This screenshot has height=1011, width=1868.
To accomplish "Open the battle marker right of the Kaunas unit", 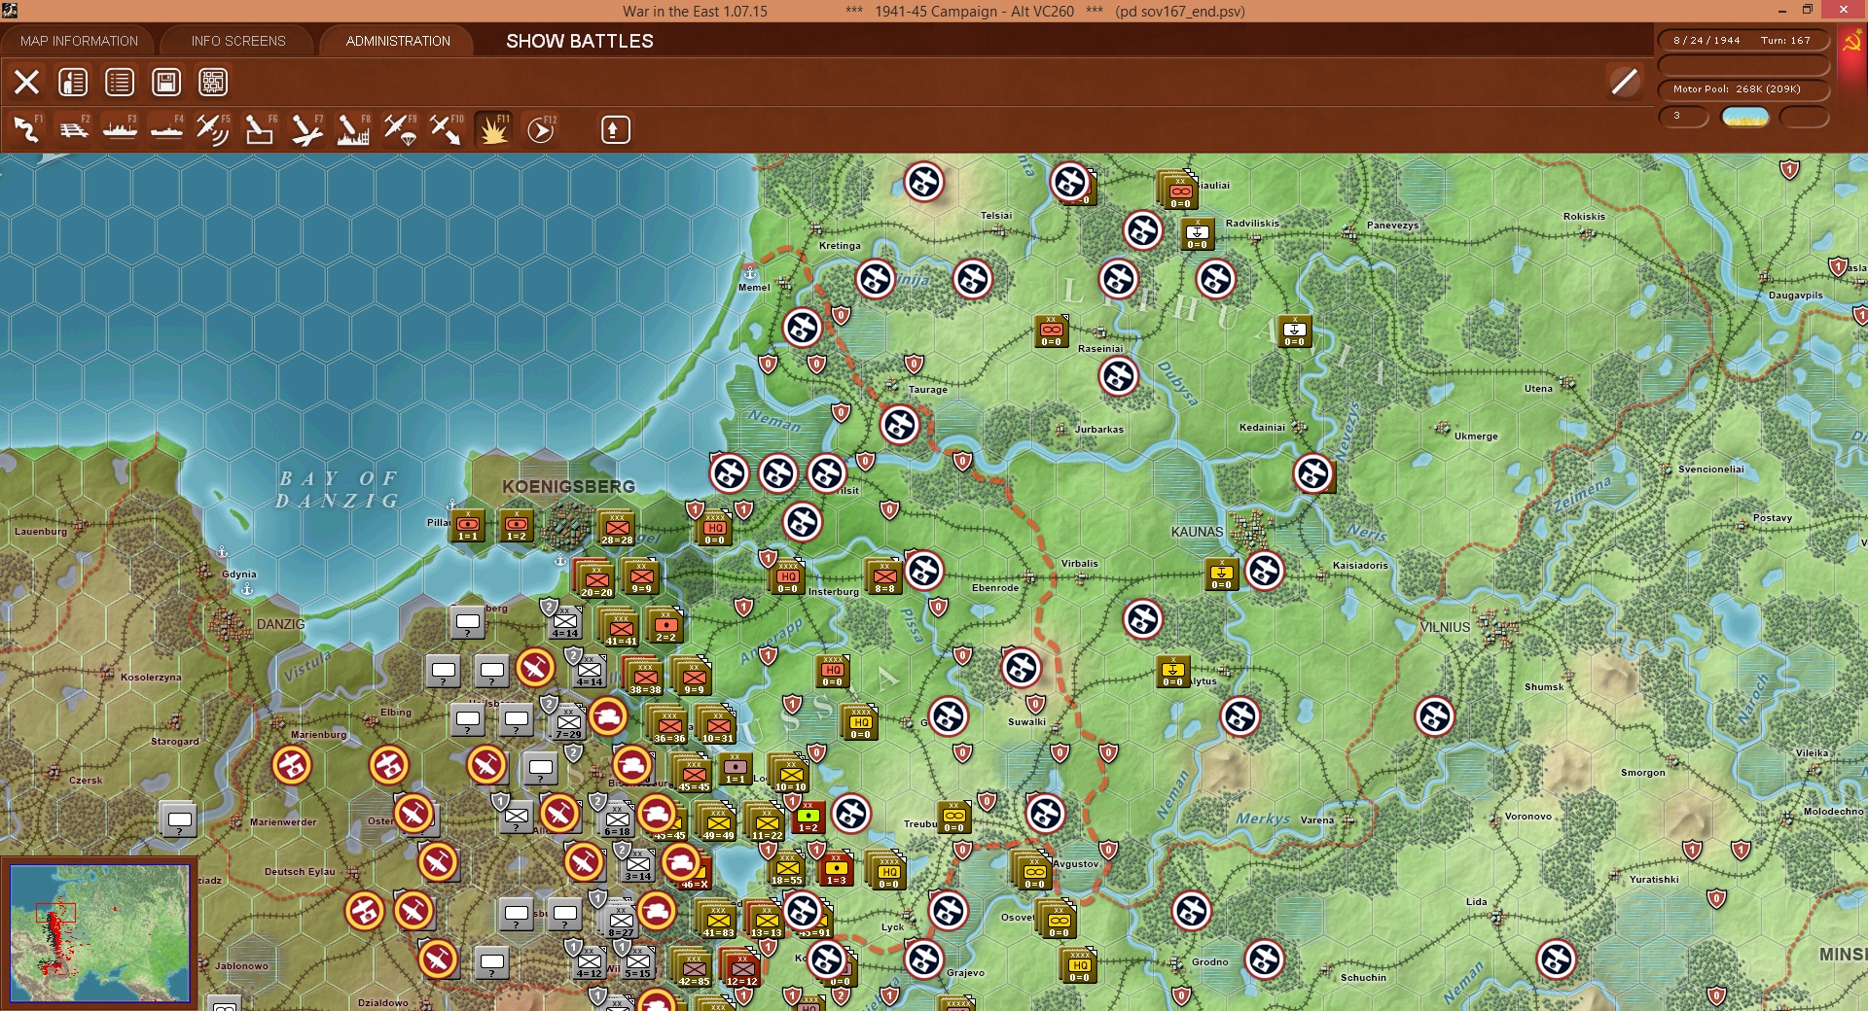I will click(x=1265, y=571).
